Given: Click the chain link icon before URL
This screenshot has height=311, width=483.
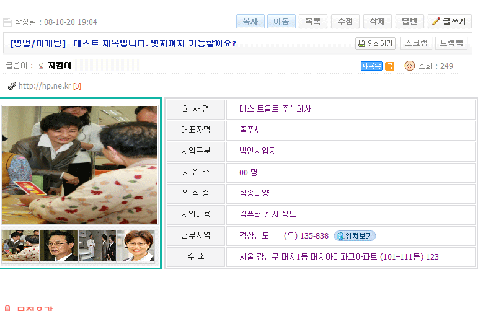Looking at the screenshot, I should pos(12,85).
